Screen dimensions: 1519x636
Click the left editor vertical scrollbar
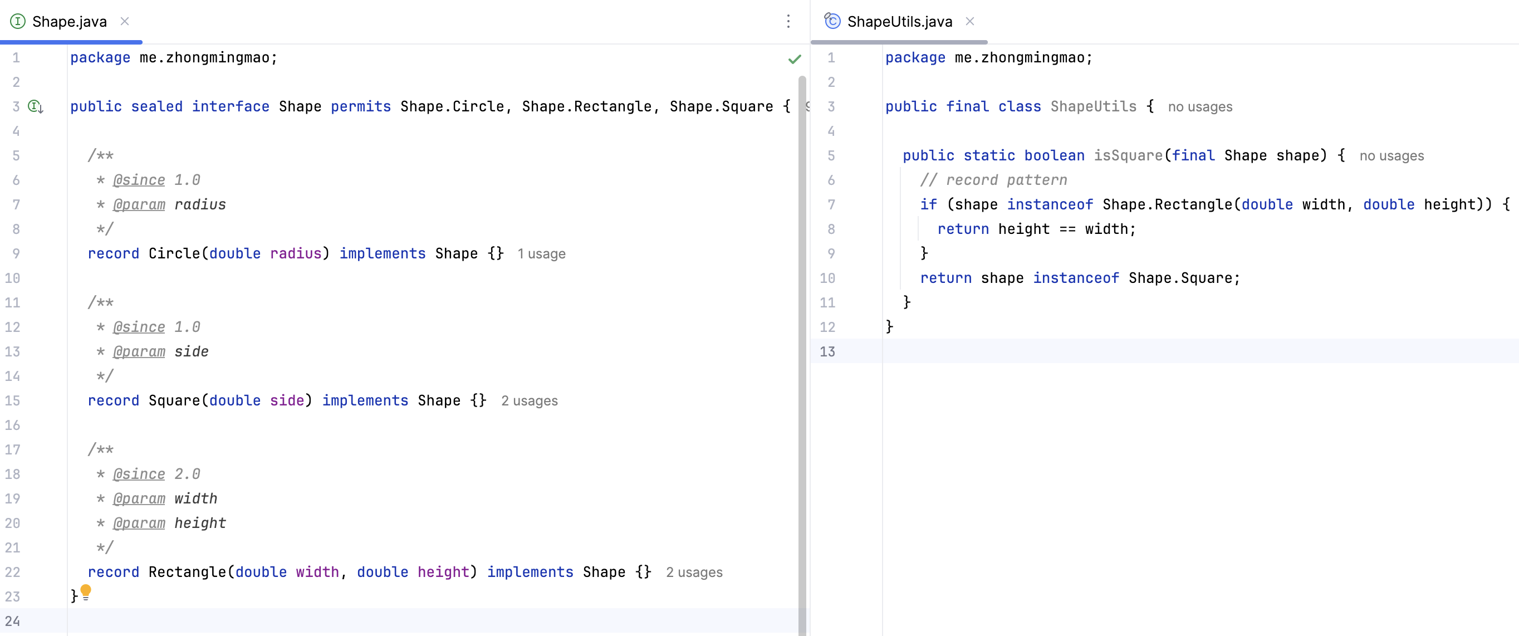pos(802,354)
